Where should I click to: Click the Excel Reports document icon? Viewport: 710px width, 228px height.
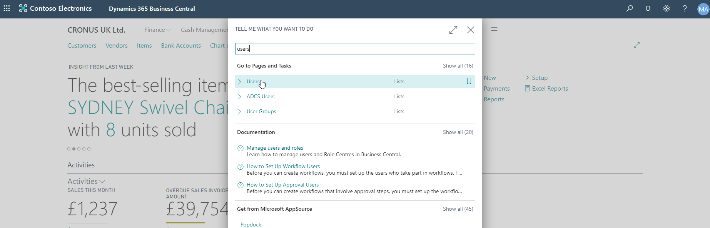click(527, 88)
